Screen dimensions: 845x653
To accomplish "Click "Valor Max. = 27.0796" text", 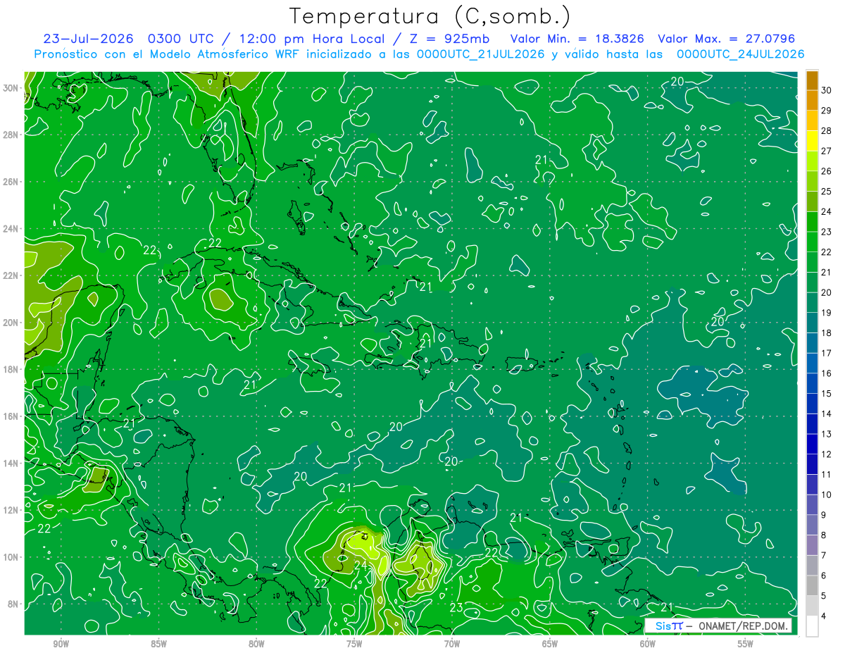I will point(726,39).
